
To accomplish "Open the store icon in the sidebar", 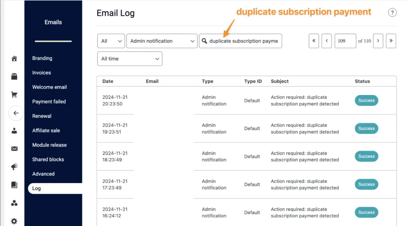I will [x=14, y=77].
